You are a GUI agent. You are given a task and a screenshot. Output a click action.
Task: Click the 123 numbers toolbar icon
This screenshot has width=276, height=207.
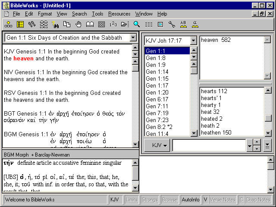(113, 24)
